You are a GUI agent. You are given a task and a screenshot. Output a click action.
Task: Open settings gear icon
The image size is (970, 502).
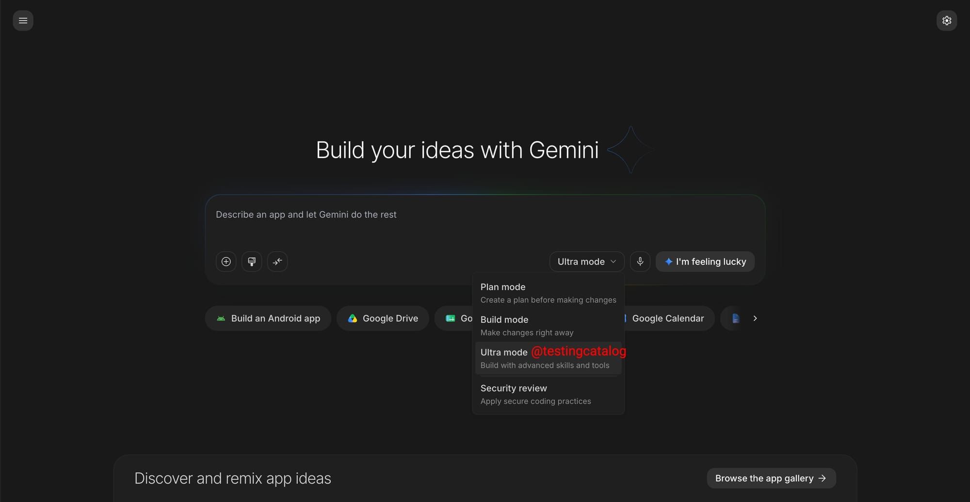point(946,20)
